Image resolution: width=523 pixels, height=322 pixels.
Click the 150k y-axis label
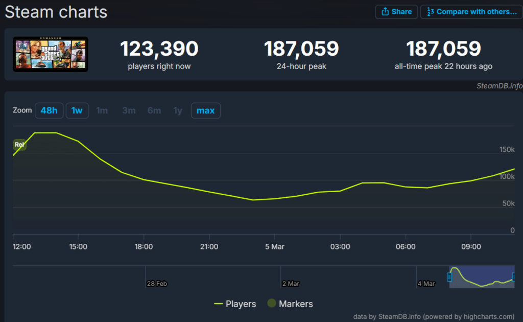pos(507,149)
